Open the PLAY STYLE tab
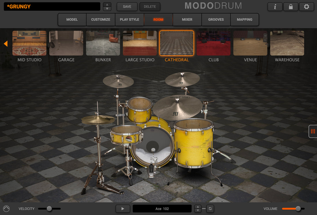The width and height of the screenshot is (317, 215). click(129, 20)
